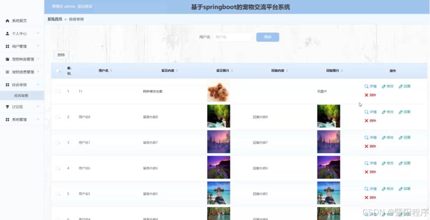The image size is (430, 220).
Task: Click 删除 for user 11 row
Action: (x=370, y=95)
